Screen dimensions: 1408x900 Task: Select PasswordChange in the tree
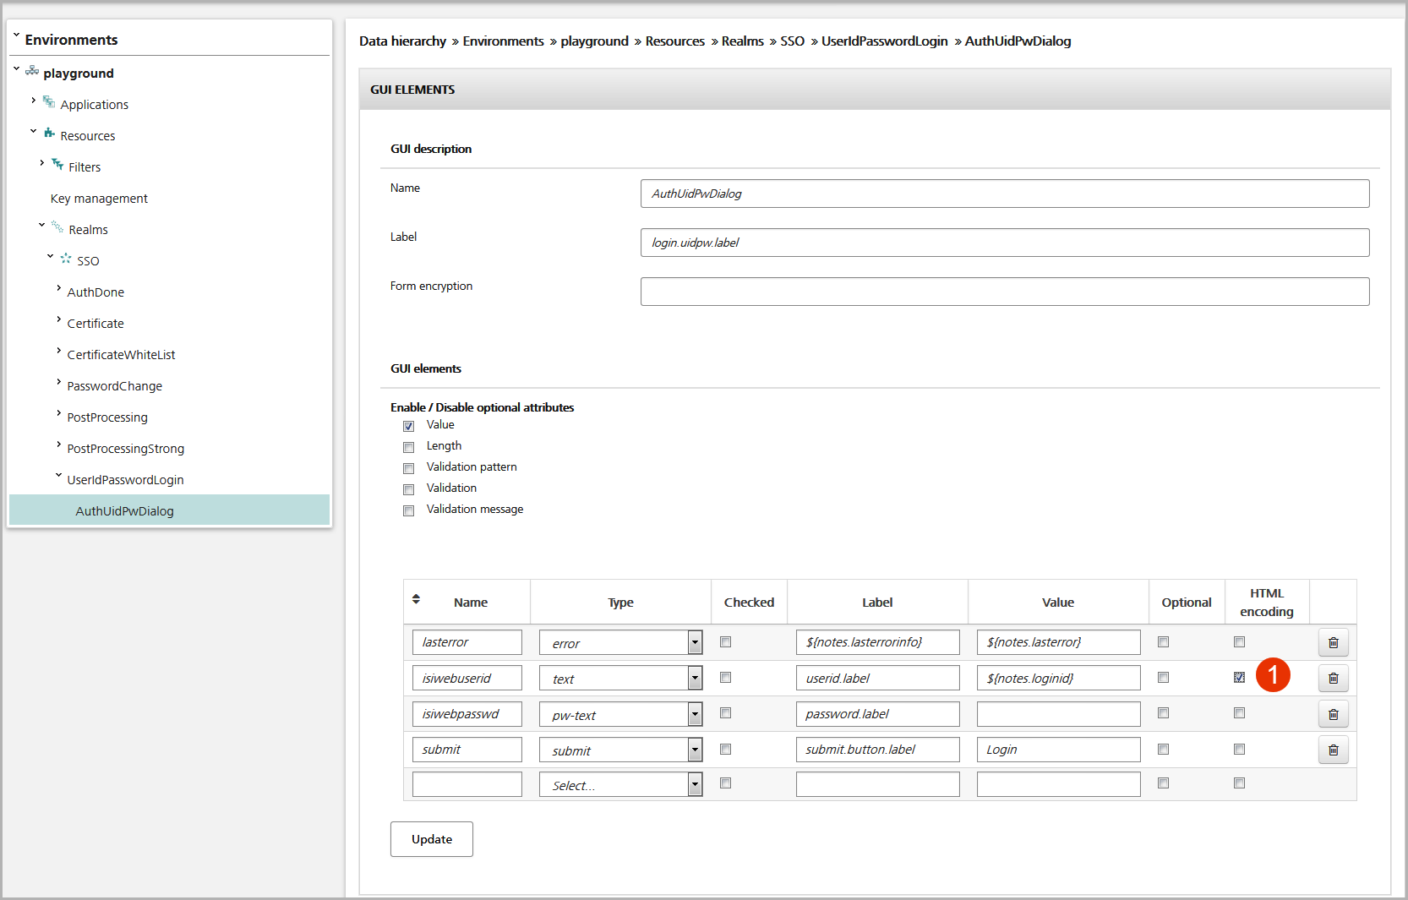114,386
